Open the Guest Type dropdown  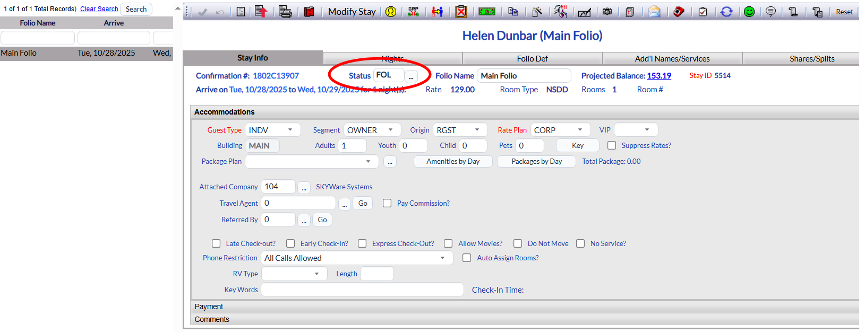(x=272, y=130)
